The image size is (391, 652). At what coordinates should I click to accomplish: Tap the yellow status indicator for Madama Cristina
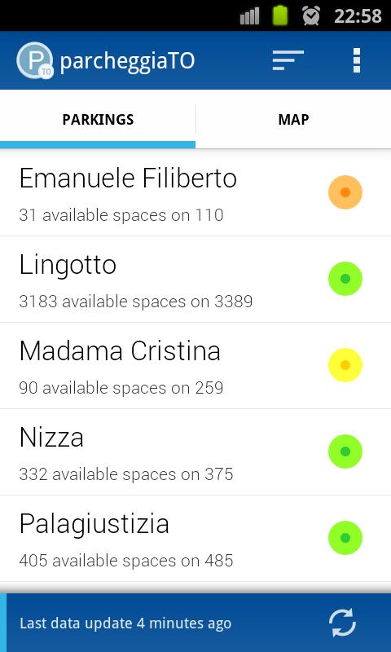tap(345, 365)
